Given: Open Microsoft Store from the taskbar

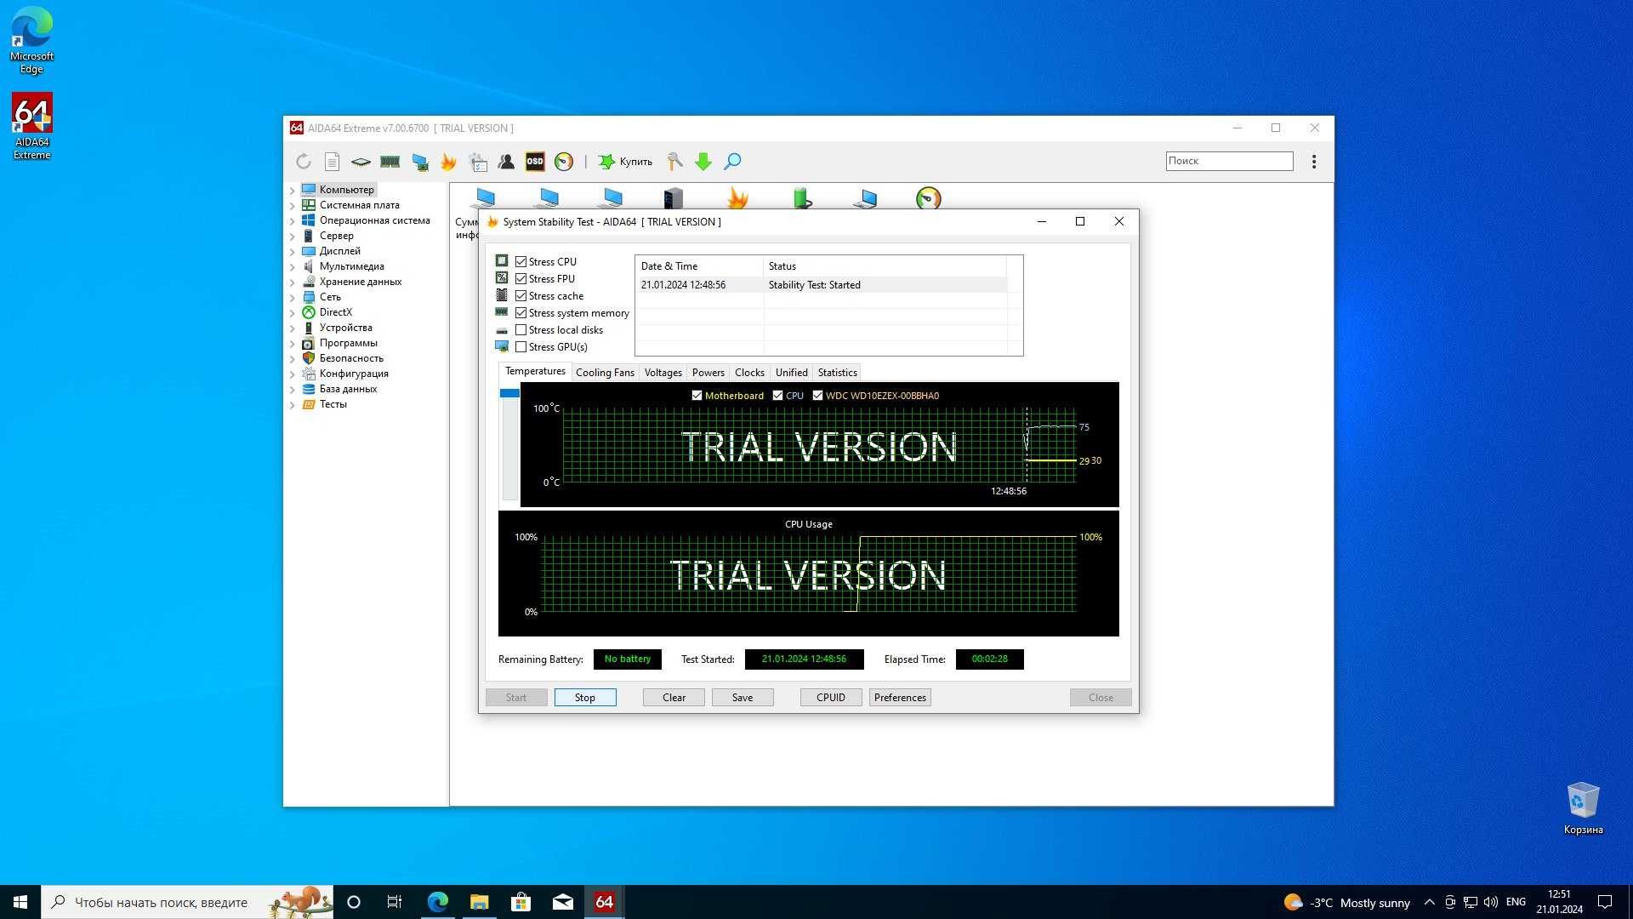Looking at the screenshot, I should (521, 902).
